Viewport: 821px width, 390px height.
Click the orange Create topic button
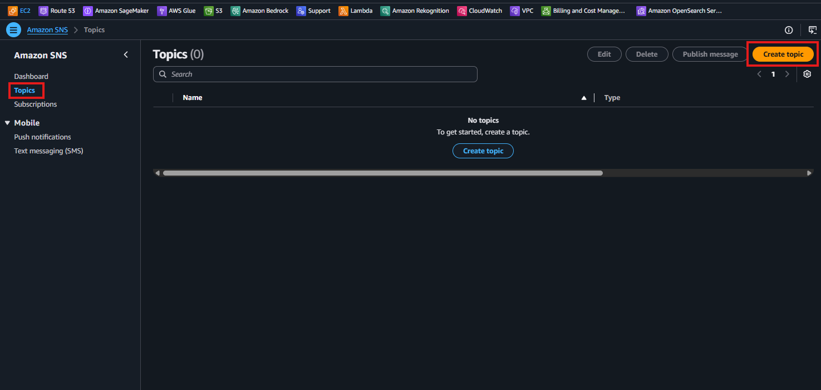783,54
